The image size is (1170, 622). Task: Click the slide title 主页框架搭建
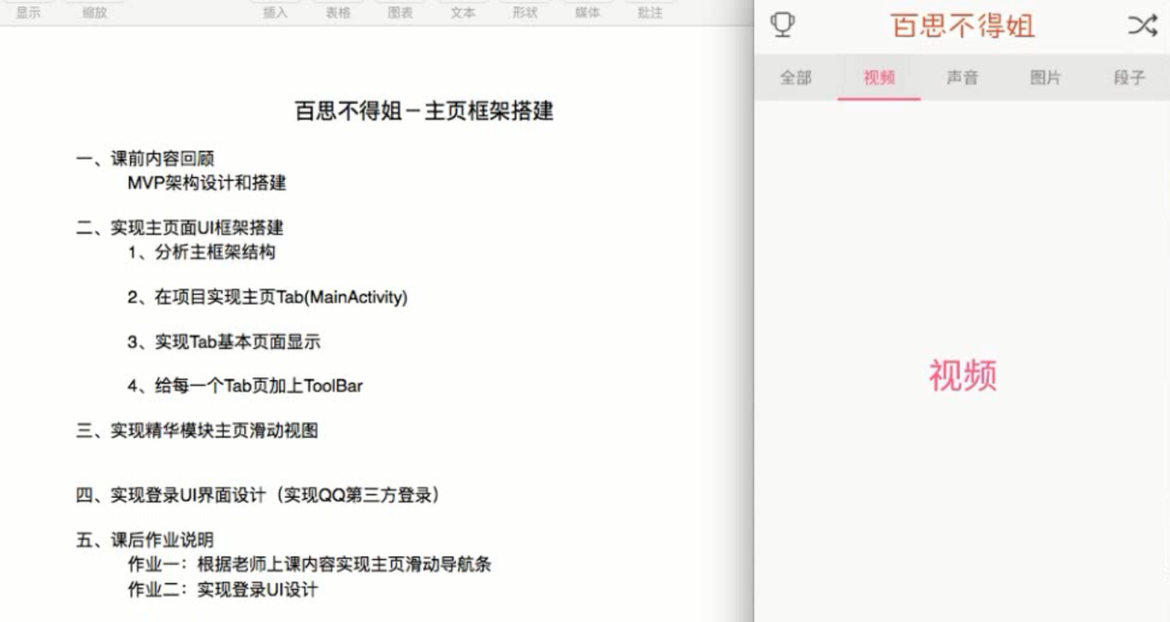pos(425,111)
